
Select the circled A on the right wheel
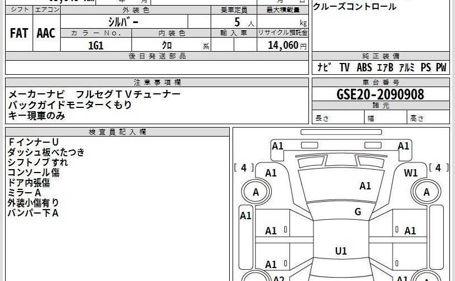pos(426,192)
